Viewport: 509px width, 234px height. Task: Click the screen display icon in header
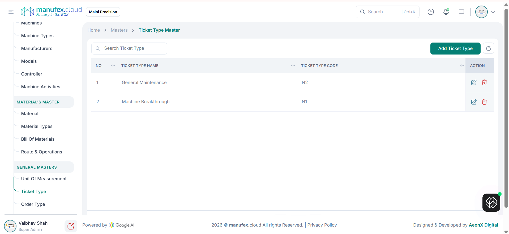coord(461,12)
